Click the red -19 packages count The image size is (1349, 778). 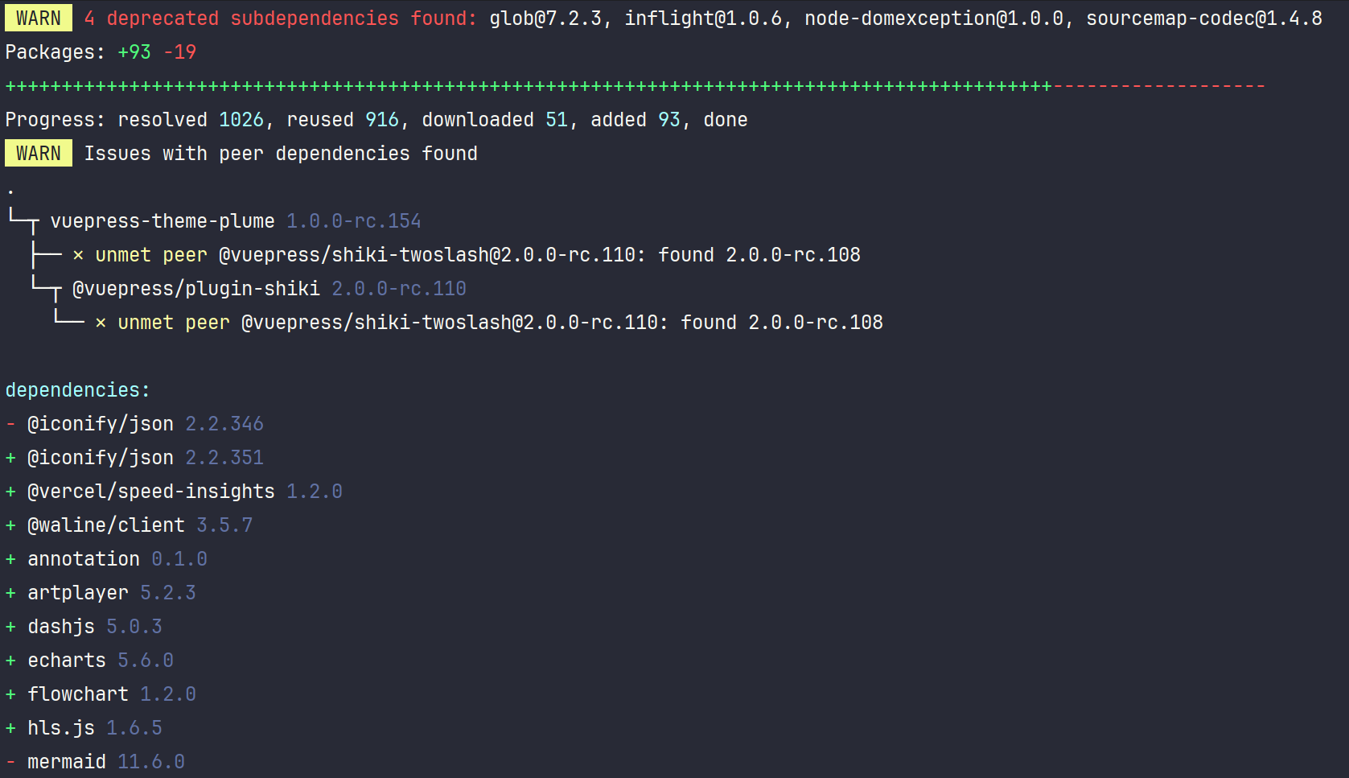pyautogui.click(x=179, y=51)
